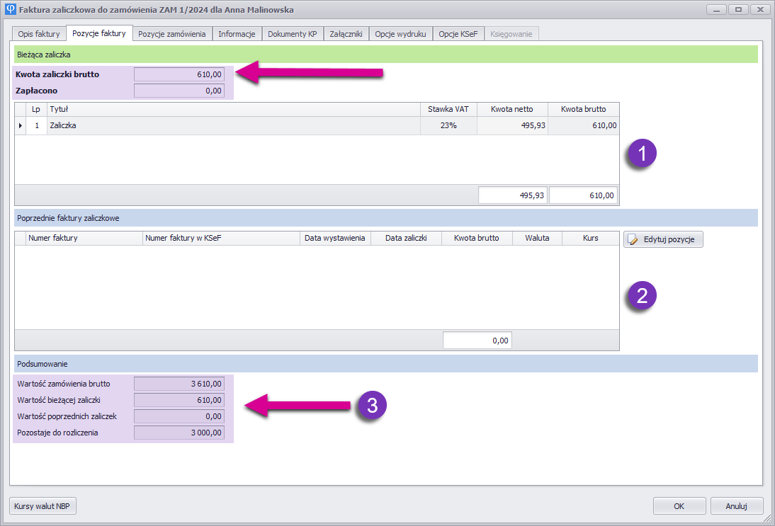Open the Opcje KSeF tab
Viewport: 775px width, 526px height.
pos(458,33)
